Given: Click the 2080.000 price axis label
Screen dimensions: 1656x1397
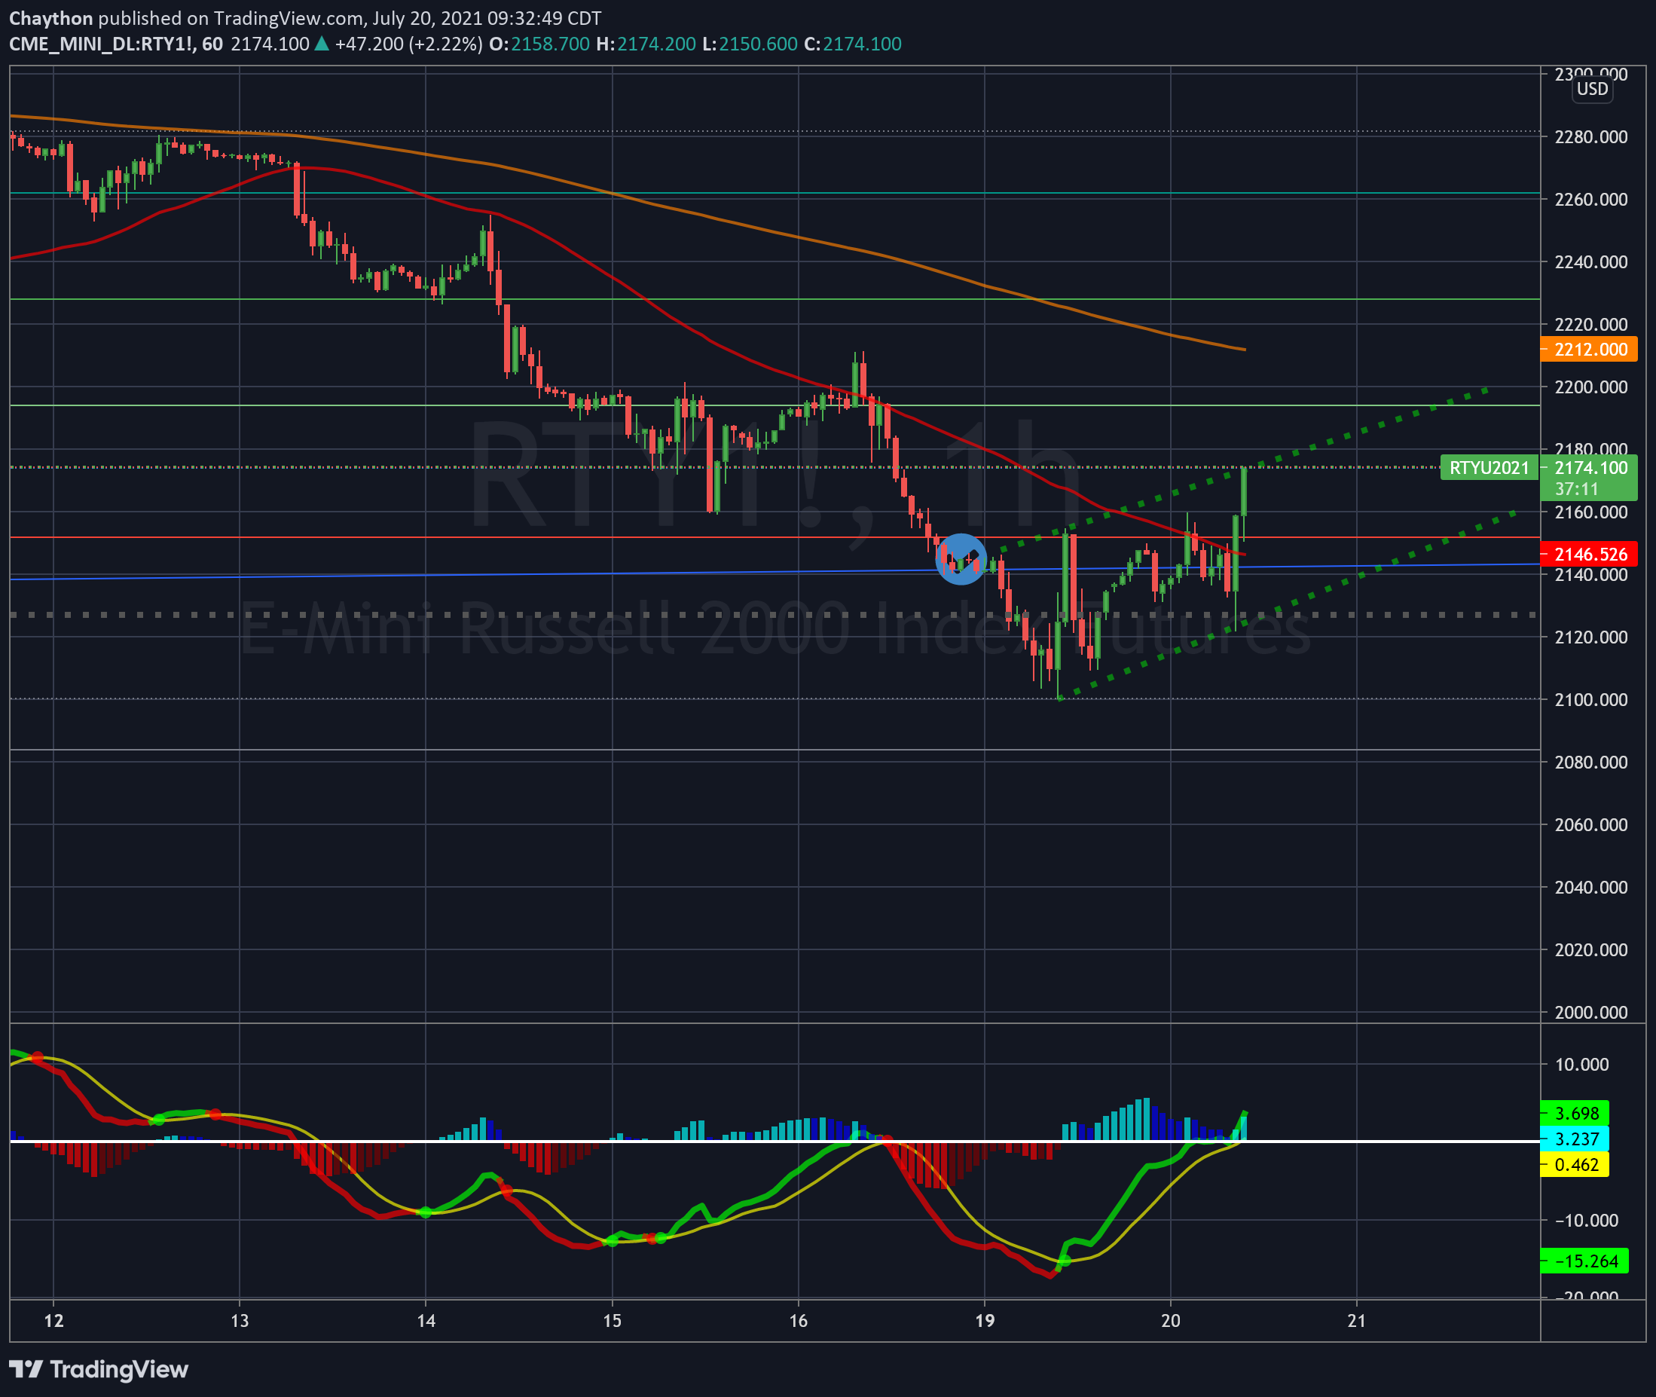Looking at the screenshot, I should [1591, 763].
